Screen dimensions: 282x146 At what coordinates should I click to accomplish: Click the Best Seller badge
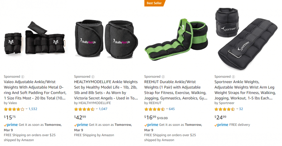coord(154,3)
